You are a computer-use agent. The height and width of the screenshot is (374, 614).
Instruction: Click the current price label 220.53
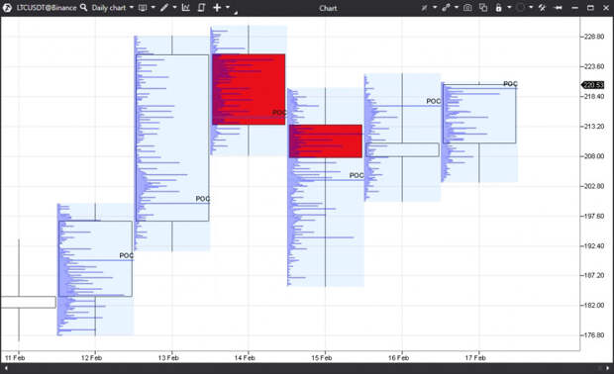click(x=593, y=85)
